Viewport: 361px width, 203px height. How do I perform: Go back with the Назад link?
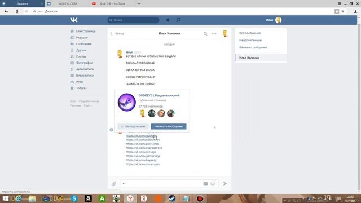[117, 34]
